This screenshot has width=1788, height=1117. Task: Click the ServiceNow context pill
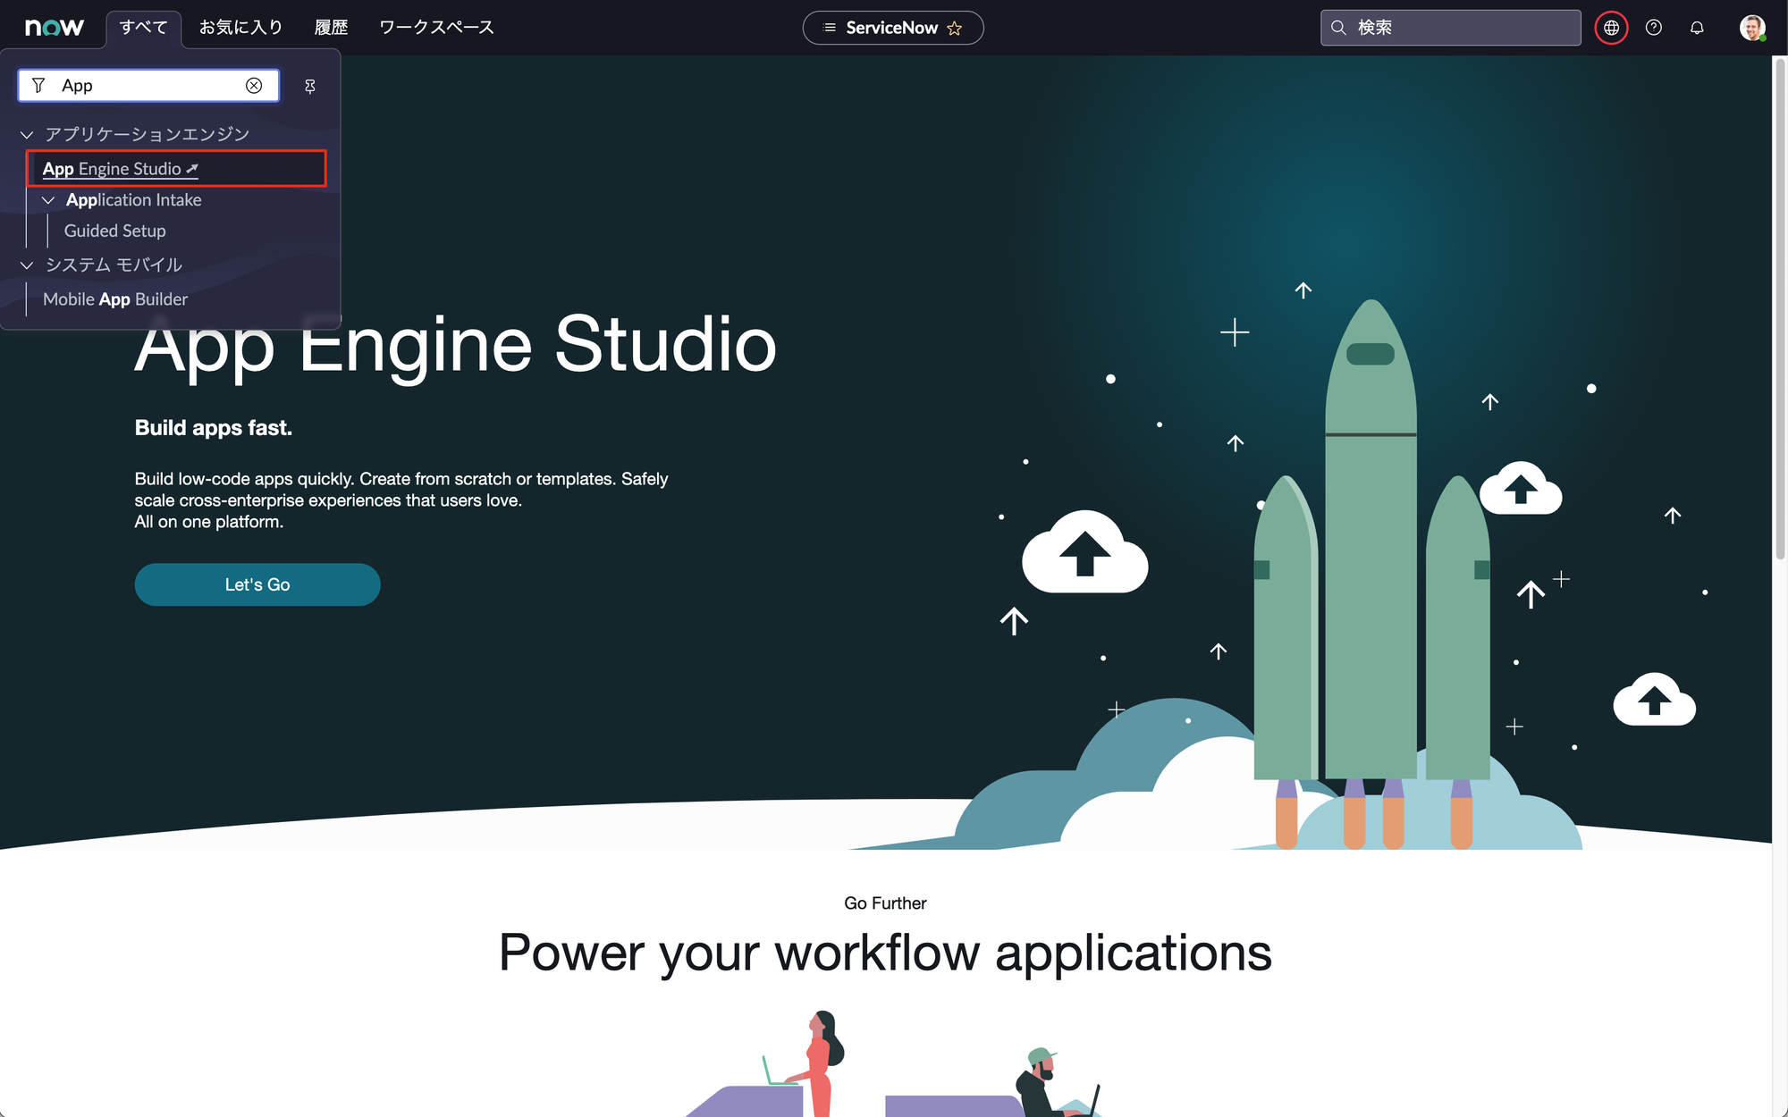892,28
